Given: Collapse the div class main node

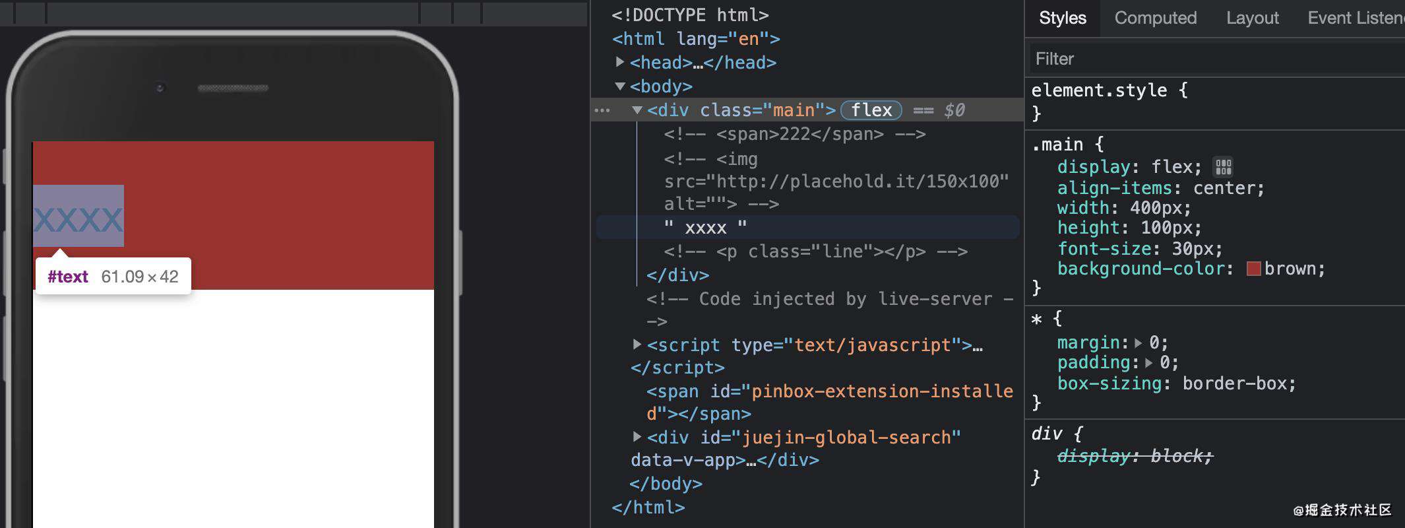Looking at the screenshot, I should coord(637,110).
